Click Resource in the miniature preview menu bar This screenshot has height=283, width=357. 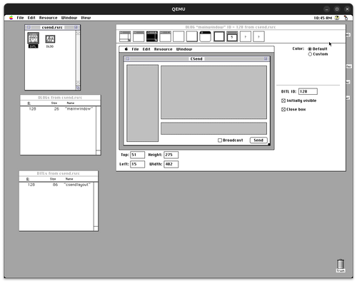coord(163,49)
